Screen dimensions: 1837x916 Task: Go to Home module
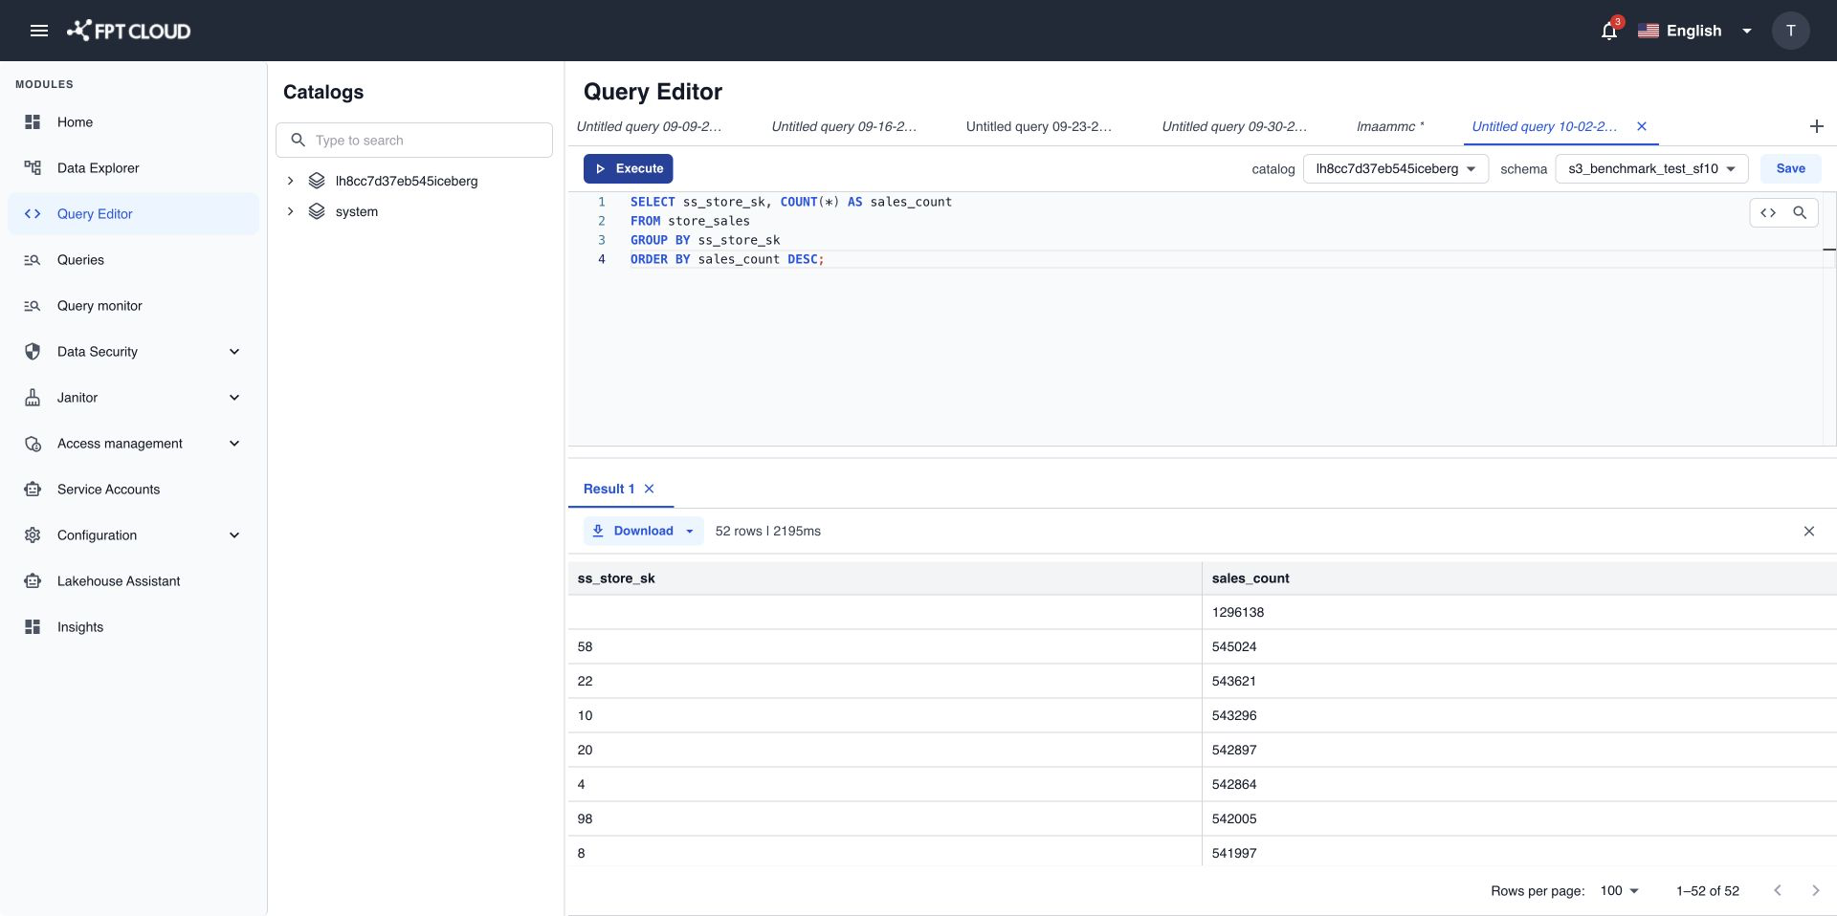(x=133, y=122)
